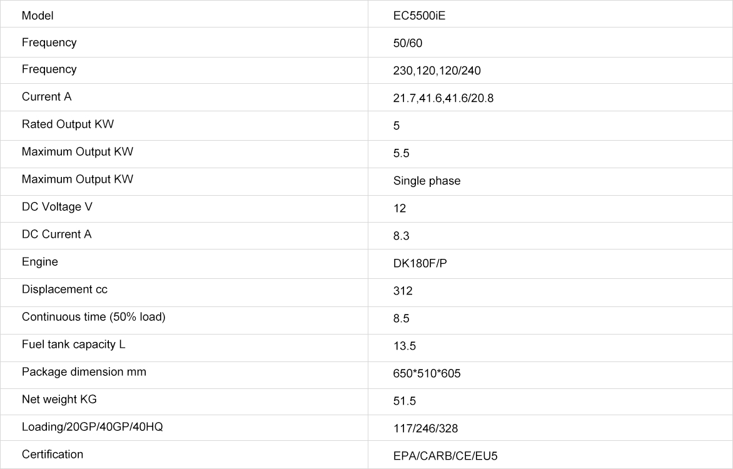Select the 650*510*605 package dimension value

[x=427, y=373]
